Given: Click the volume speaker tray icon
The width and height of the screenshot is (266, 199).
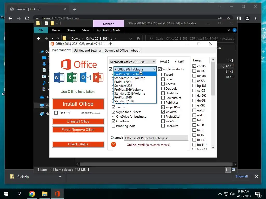Looking at the screenshot, I should pos(232,194).
